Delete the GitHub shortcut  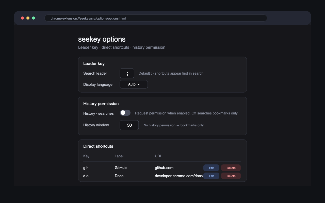[x=231, y=168]
